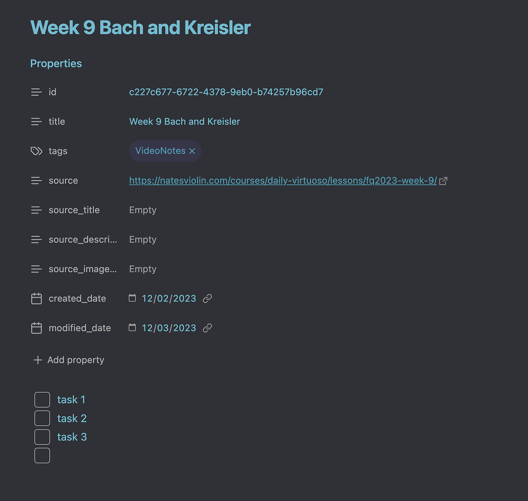Open the property type menu for title
The width and height of the screenshot is (528, 501).
pos(36,121)
